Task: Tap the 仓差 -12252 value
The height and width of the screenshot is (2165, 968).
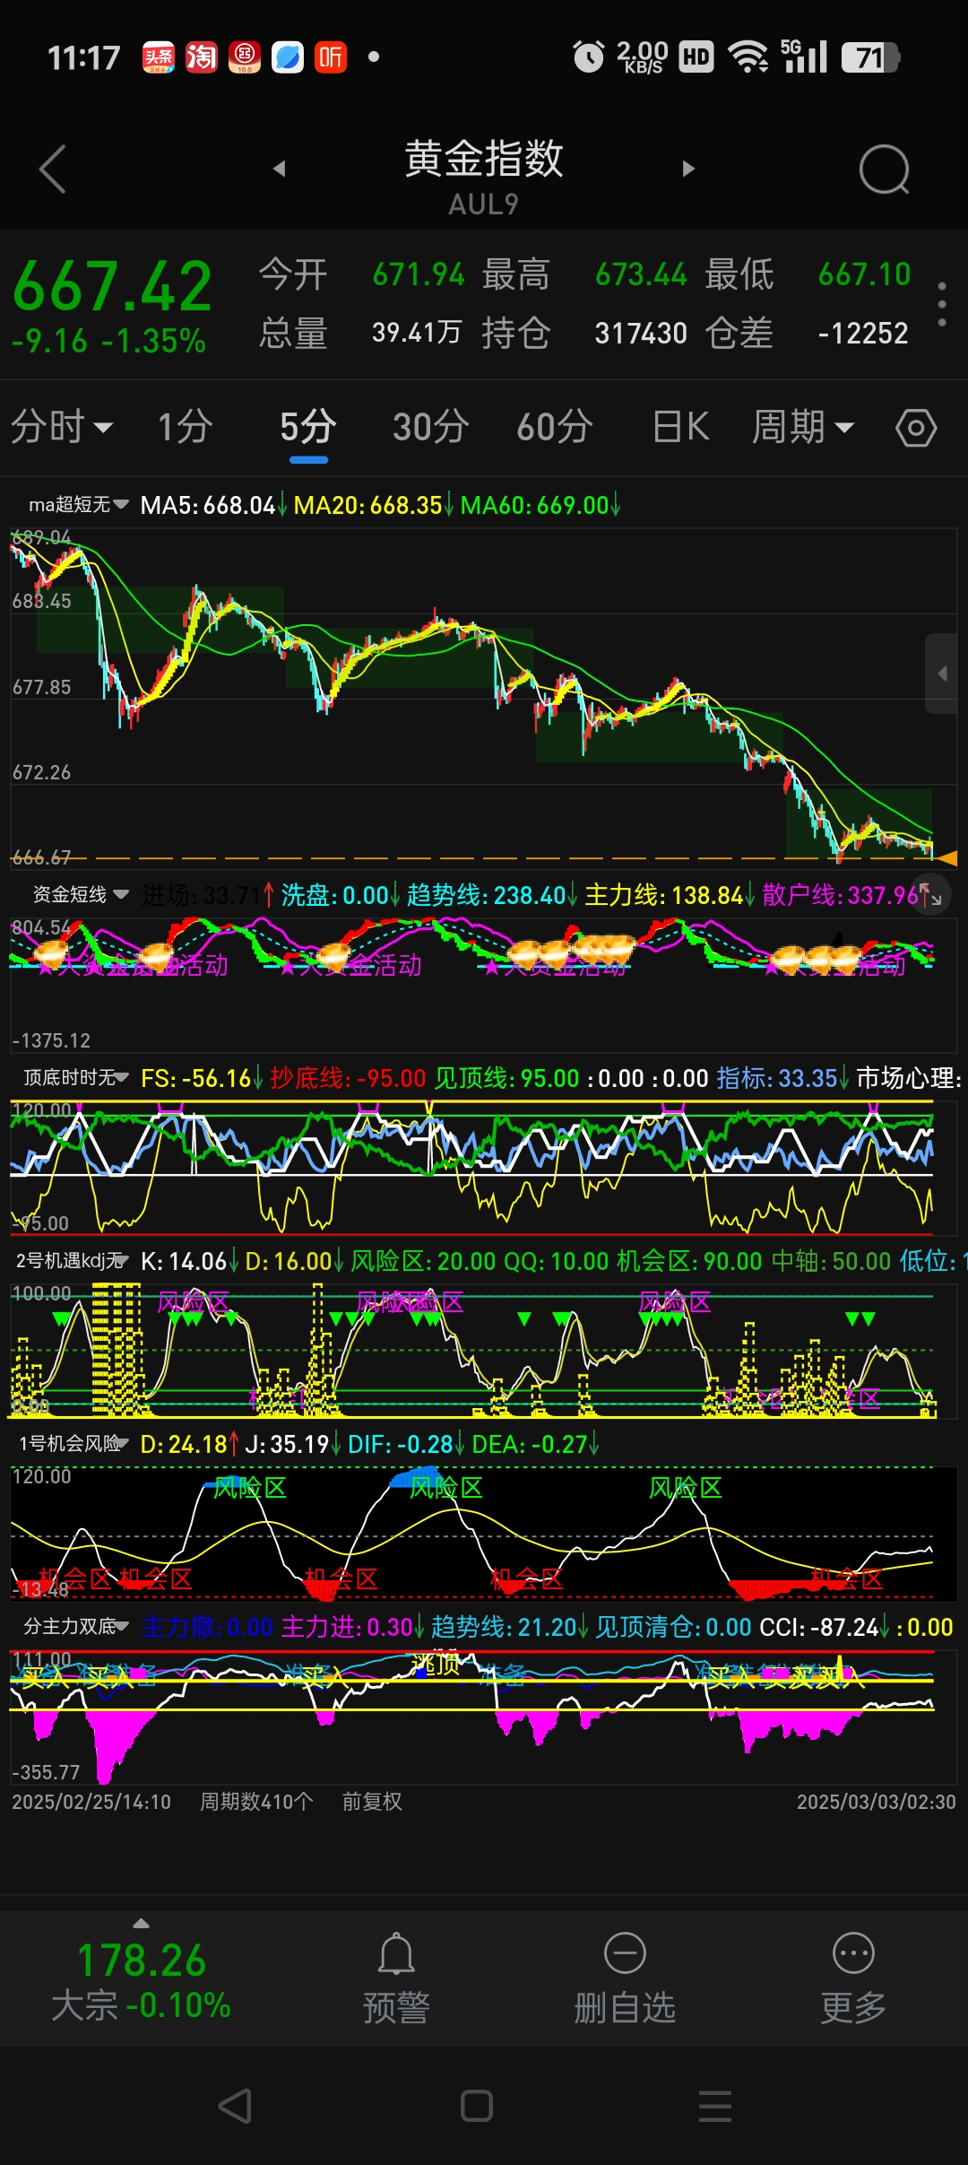Action: pos(863,334)
